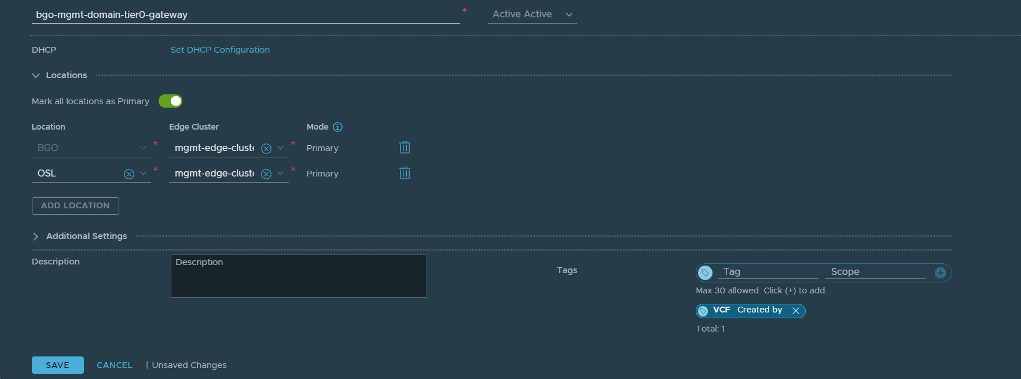Open the Active Active HA mode dropdown
Screen dimensions: 1021x379
(x=532, y=14)
